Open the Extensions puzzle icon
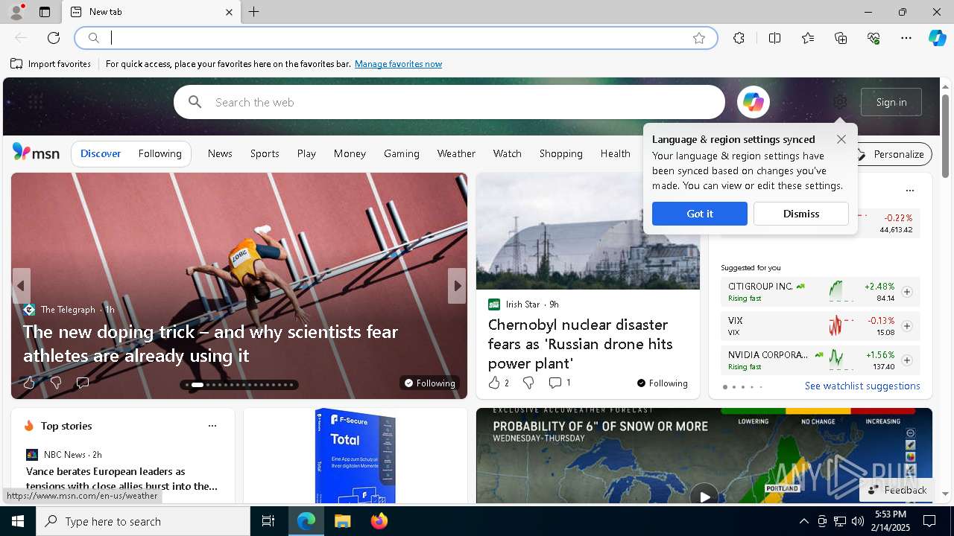The height and width of the screenshot is (536, 954). click(739, 38)
